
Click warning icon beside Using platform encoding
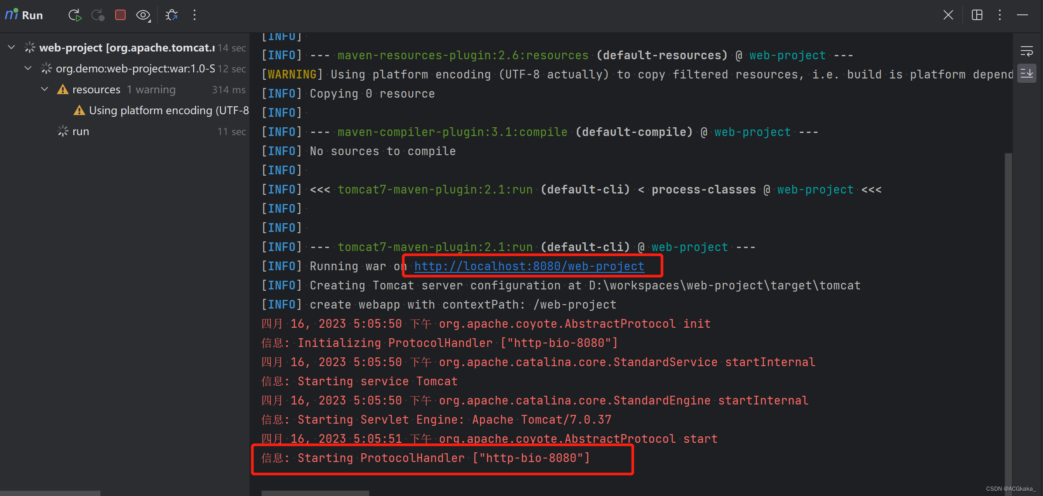(79, 110)
